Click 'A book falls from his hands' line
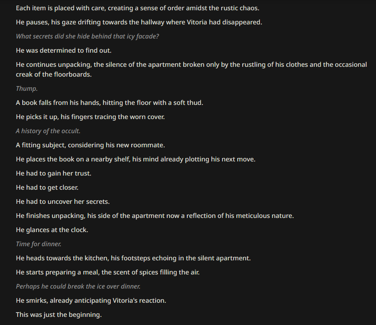This screenshot has width=376, height=325. (x=109, y=103)
